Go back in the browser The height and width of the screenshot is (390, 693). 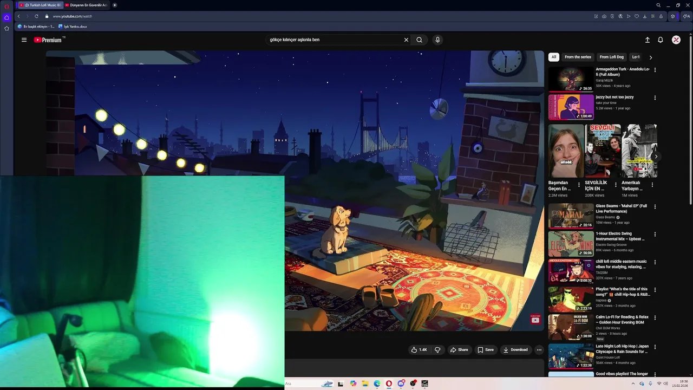[18, 16]
